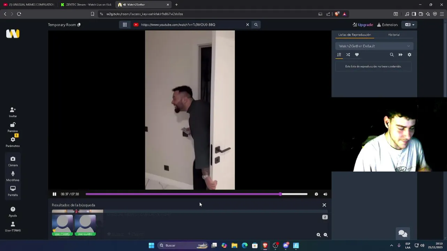Mute the video player volume

pos(325,194)
